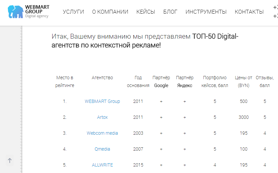
Task: Click the 'Портфолио кейсов, балл' column header
Action: click(x=215, y=81)
